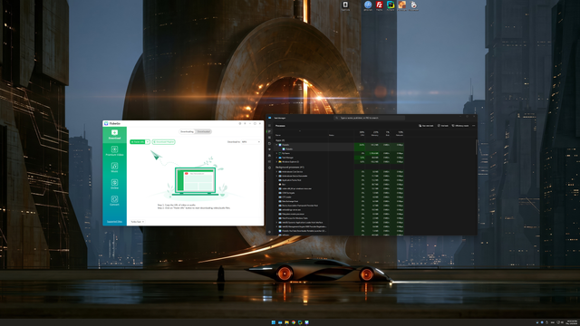This screenshot has width=580, height=326.
Task: Switch to the Downloaded tab in iTubeGo
Action: (203, 131)
